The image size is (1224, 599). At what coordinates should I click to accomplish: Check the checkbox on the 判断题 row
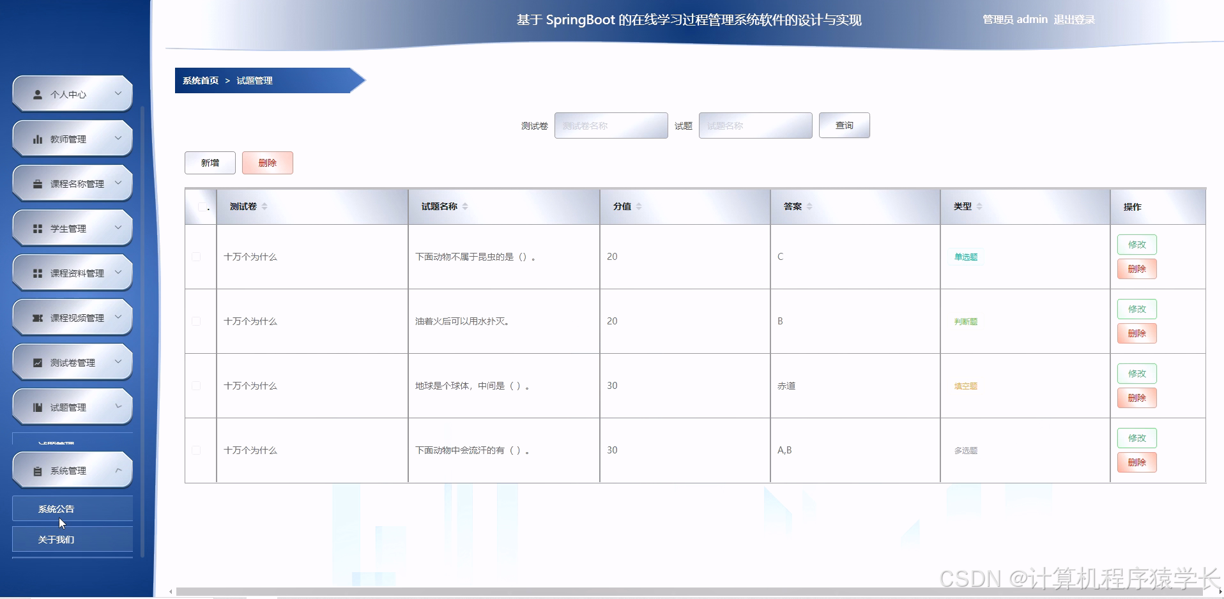[196, 321]
